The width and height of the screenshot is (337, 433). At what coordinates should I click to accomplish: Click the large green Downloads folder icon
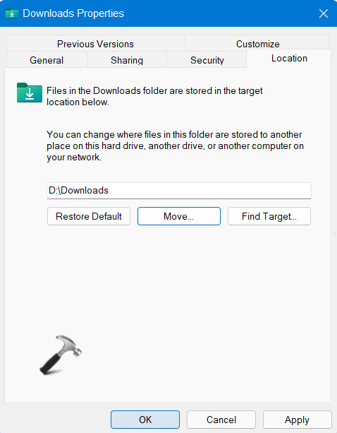[30, 93]
